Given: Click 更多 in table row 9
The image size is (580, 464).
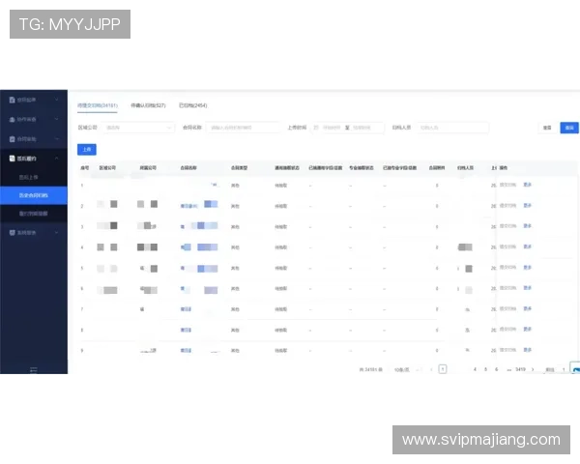Looking at the screenshot, I should tap(527, 350).
